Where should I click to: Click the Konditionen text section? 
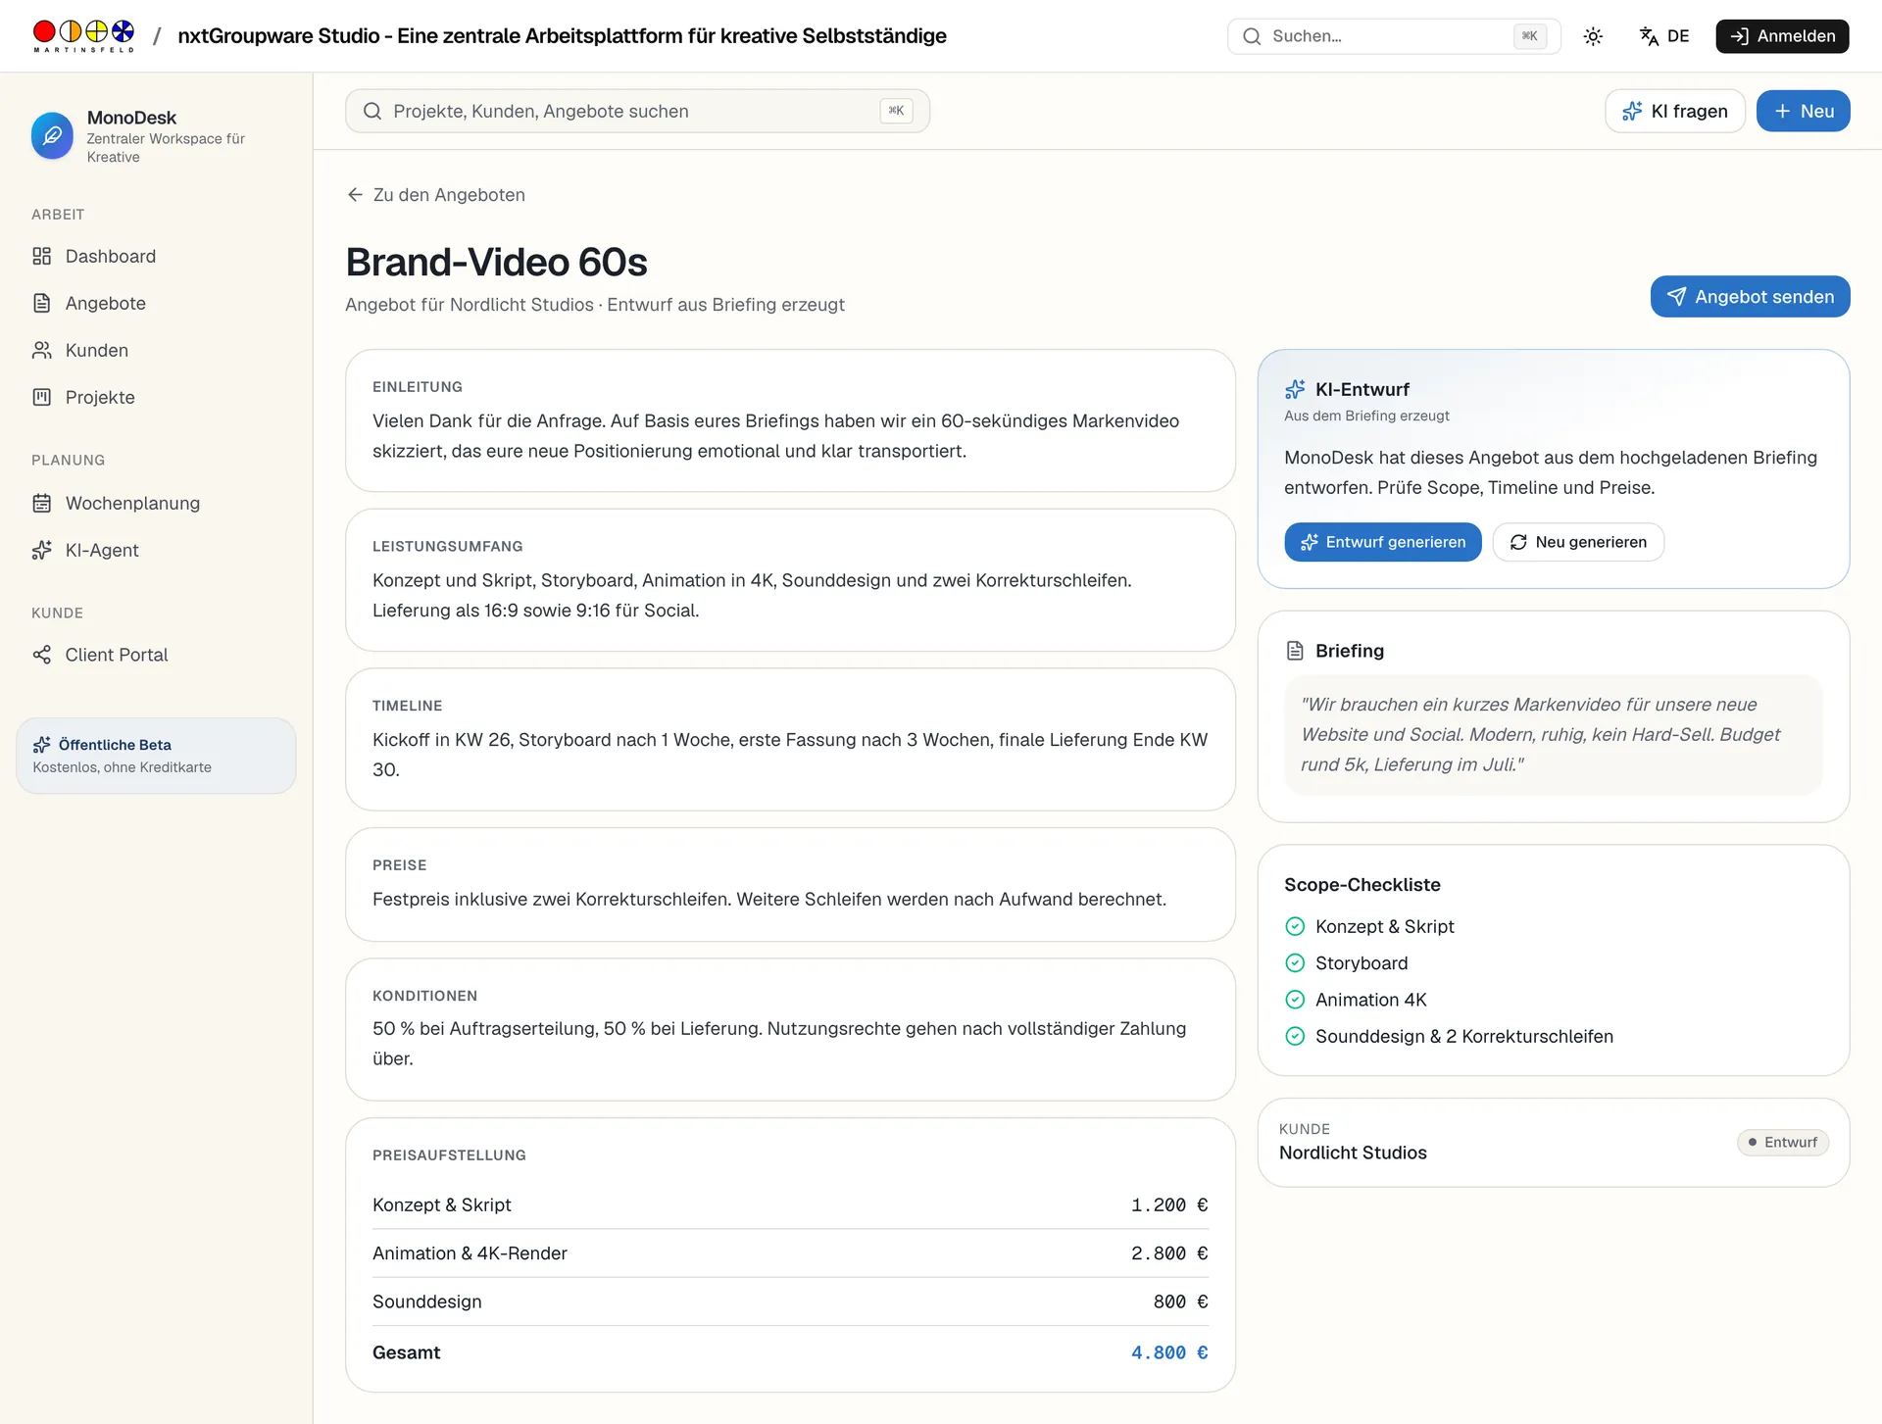[x=790, y=1030]
